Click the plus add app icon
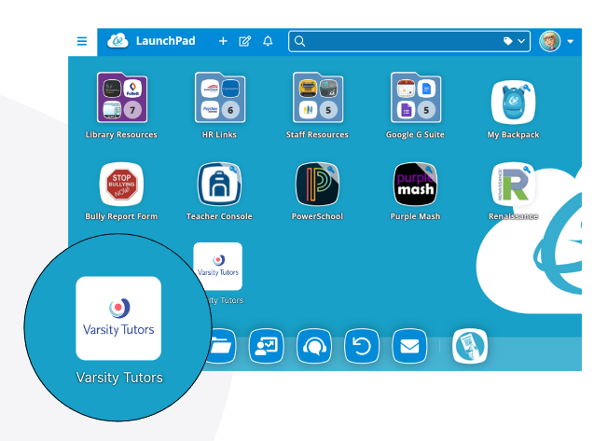Screen dimensions: 594x441 (223, 41)
